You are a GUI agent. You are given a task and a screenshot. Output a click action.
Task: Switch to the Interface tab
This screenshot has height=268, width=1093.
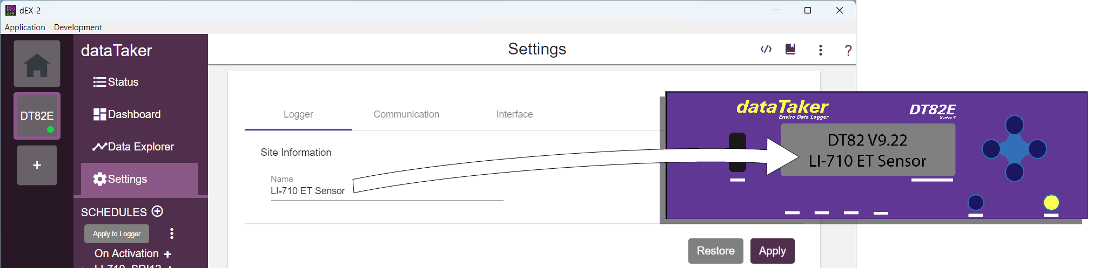(514, 114)
